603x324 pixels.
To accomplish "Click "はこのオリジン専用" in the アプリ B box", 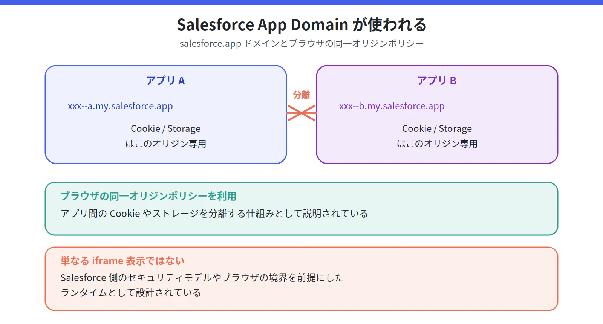I will click(437, 144).
